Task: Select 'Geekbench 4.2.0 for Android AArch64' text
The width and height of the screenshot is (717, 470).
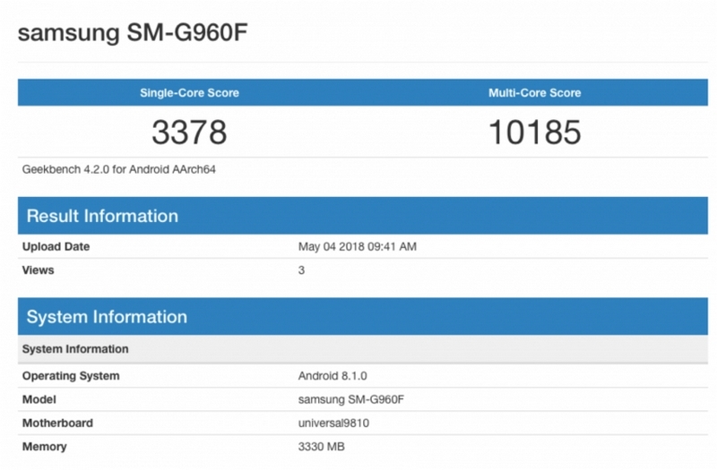Action: 119,169
